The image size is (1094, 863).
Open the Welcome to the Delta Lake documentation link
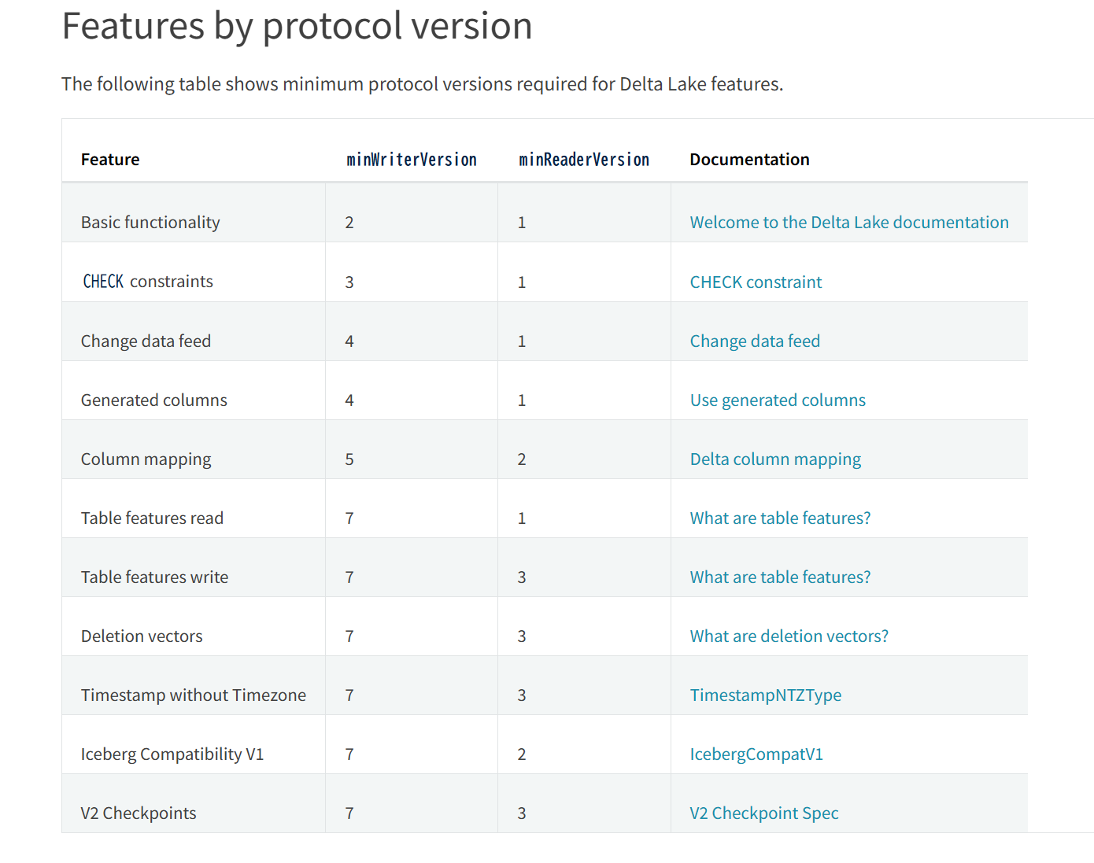pyautogui.click(x=848, y=223)
